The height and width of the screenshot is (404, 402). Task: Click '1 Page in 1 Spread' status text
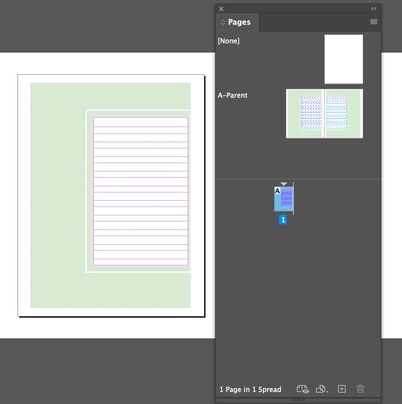click(x=250, y=389)
